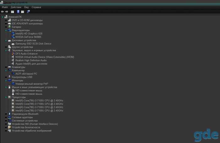The height and width of the screenshot is (143, 220).
Task: Click the DFX Audio Enhancer music note icon
Action: (13, 54)
